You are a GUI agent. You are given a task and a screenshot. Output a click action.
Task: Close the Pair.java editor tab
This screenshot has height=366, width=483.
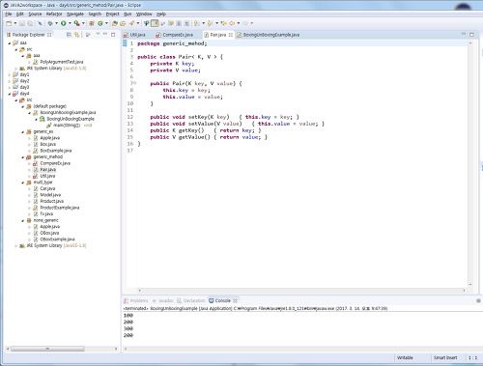click(x=231, y=35)
